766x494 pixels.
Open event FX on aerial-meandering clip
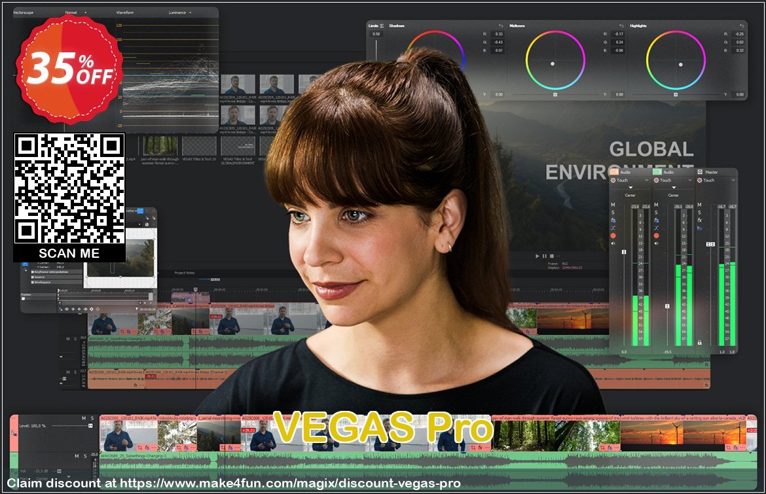(x=230, y=447)
